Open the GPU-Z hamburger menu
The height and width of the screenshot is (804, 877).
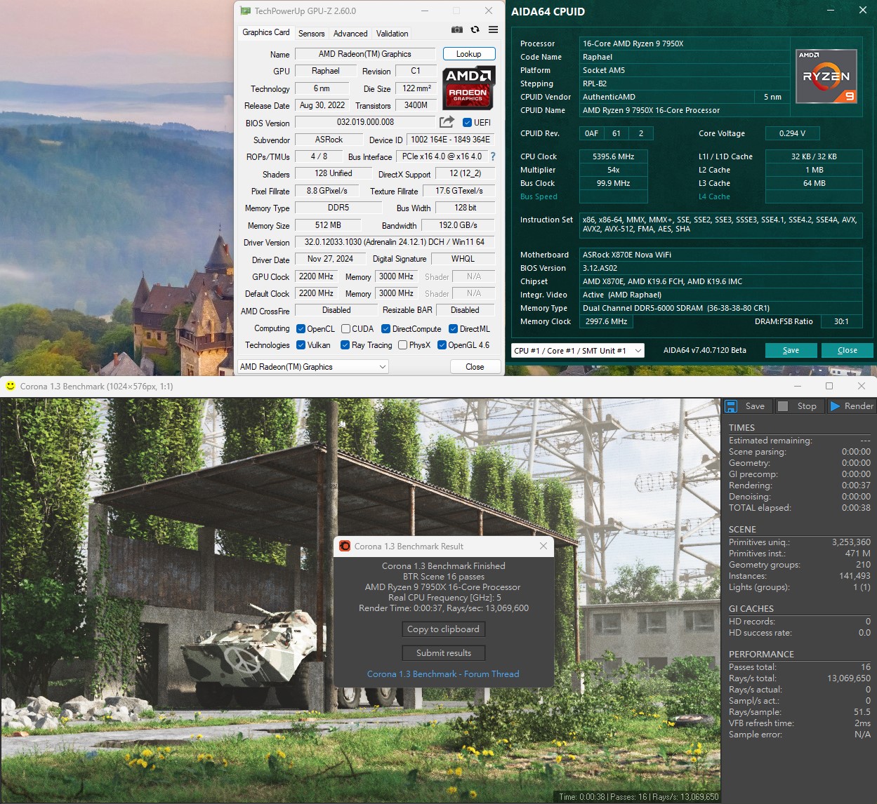coord(493,29)
